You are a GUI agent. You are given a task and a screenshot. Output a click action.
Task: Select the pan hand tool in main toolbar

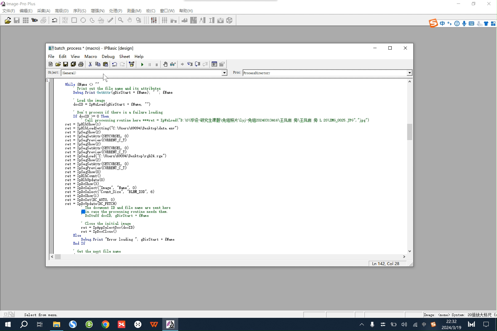click(129, 21)
